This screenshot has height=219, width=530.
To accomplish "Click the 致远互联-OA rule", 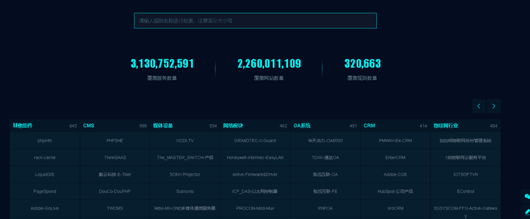I will (325, 174).
